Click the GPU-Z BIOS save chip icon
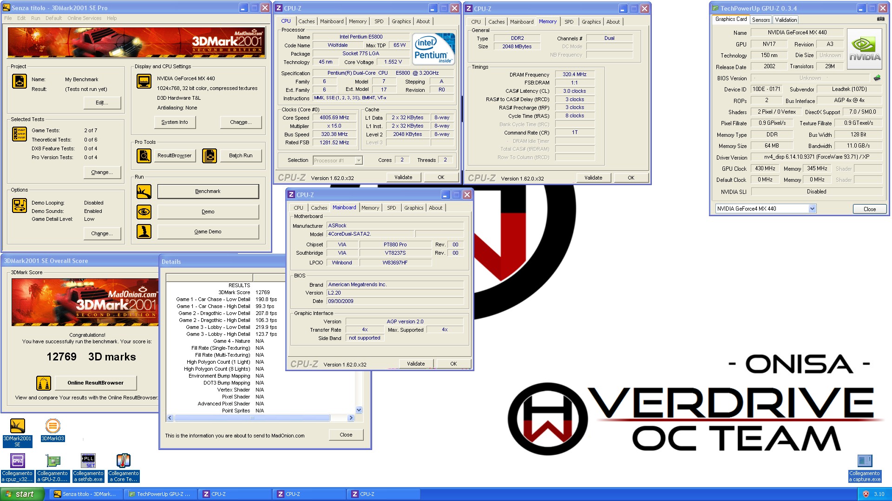892x501 pixels. click(877, 78)
